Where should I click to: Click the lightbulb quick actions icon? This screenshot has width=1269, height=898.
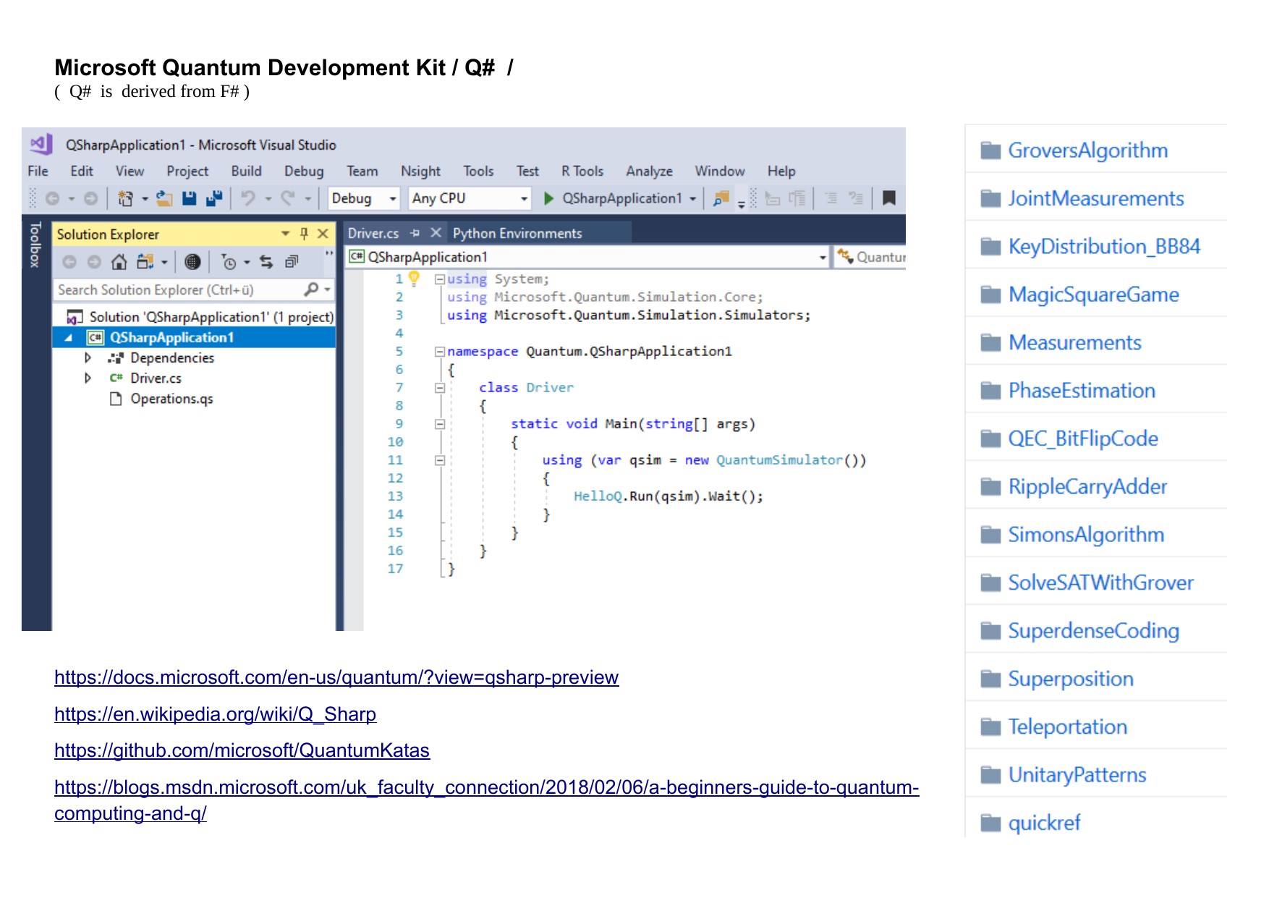point(414,278)
